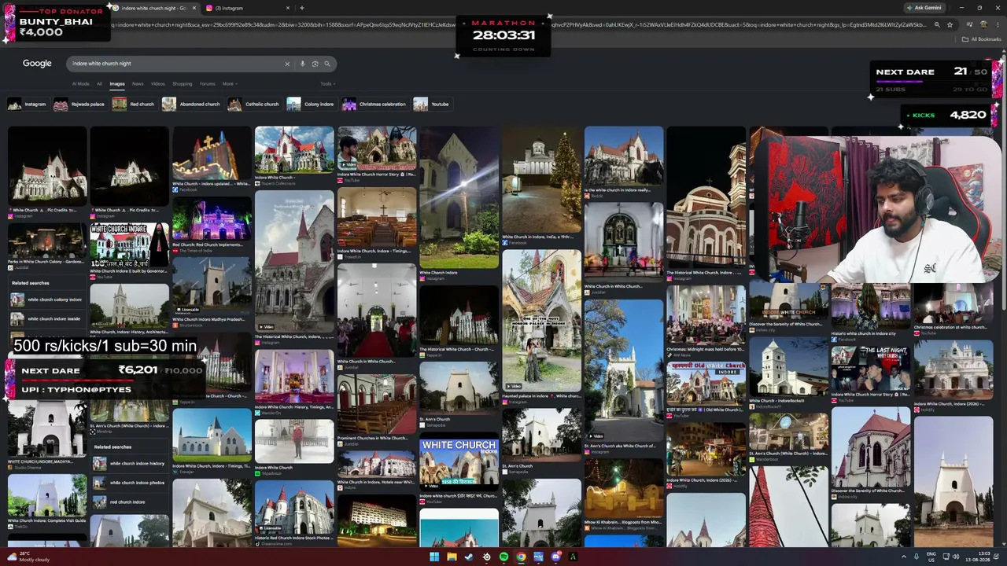Filter images by the Instagram chip
Viewport: 1007px width, 566px height.
click(x=28, y=104)
